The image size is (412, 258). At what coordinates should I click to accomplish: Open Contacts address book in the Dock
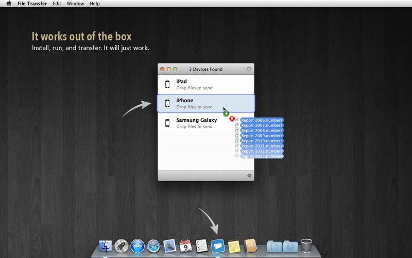coord(250,246)
